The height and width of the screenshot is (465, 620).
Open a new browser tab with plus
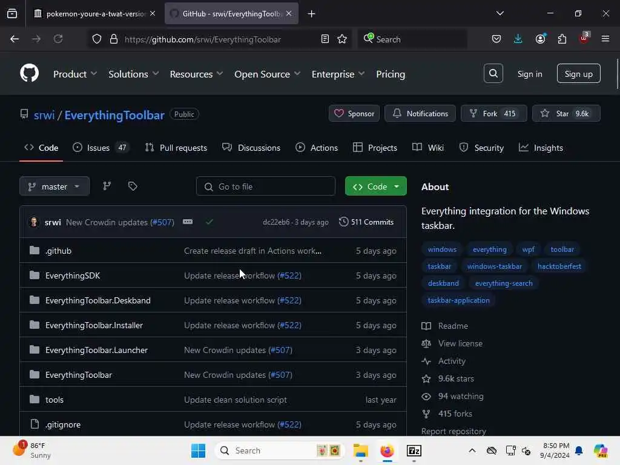tap(312, 14)
